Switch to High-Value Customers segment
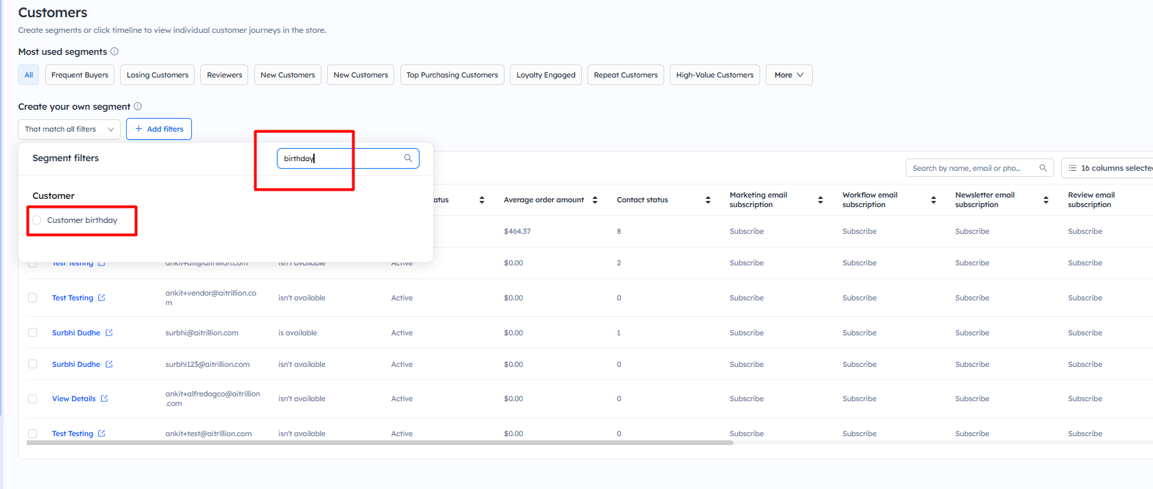The width and height of the screenshot is (1153, 489). click(x=714, y=75)
